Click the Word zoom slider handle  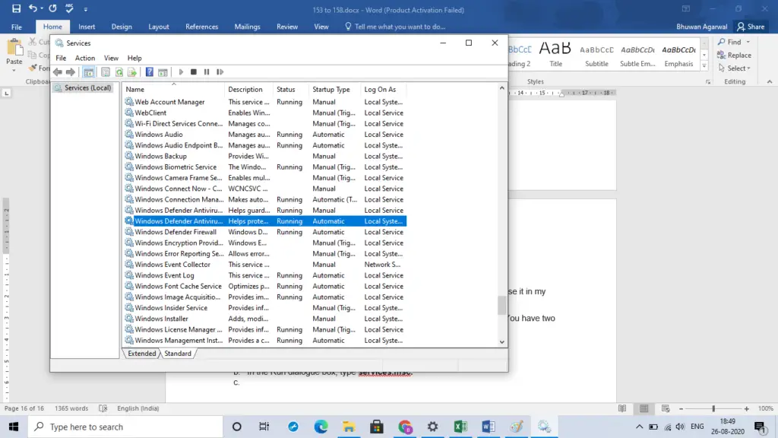[713, 408]
